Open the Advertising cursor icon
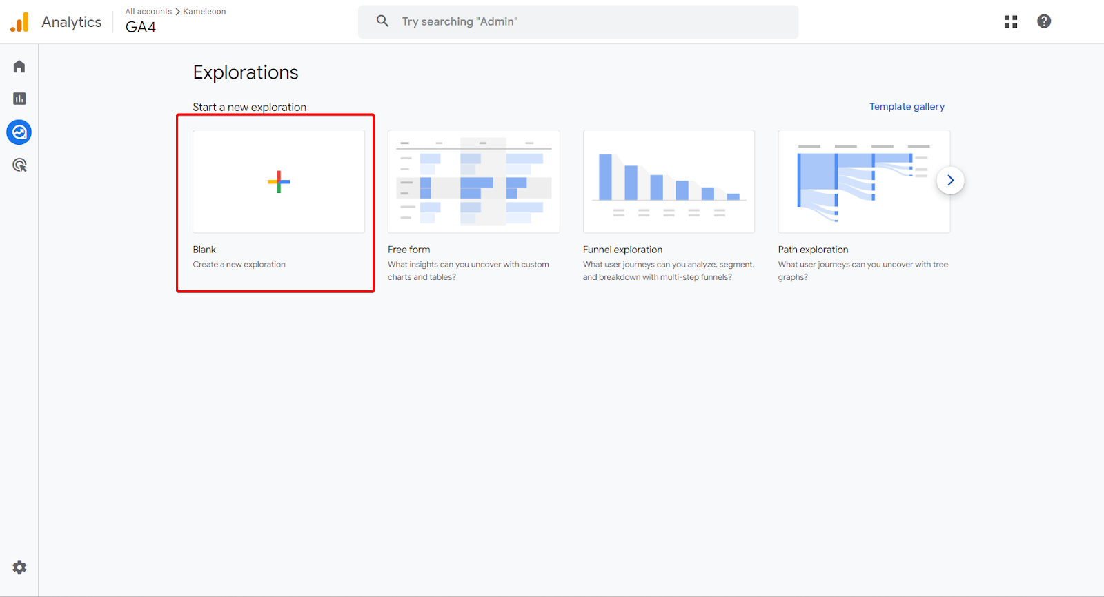This screenshot has height=597, width=1104. [19, 165]
